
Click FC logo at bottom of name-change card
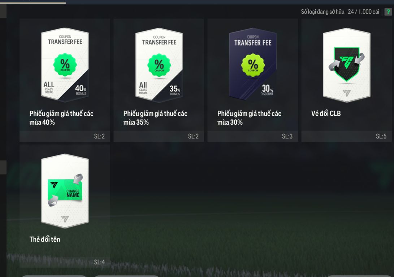coord(65,219)
